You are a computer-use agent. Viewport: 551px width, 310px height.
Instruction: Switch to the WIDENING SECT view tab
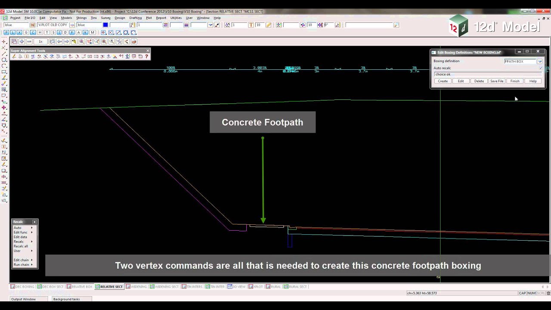coord(164,287)
